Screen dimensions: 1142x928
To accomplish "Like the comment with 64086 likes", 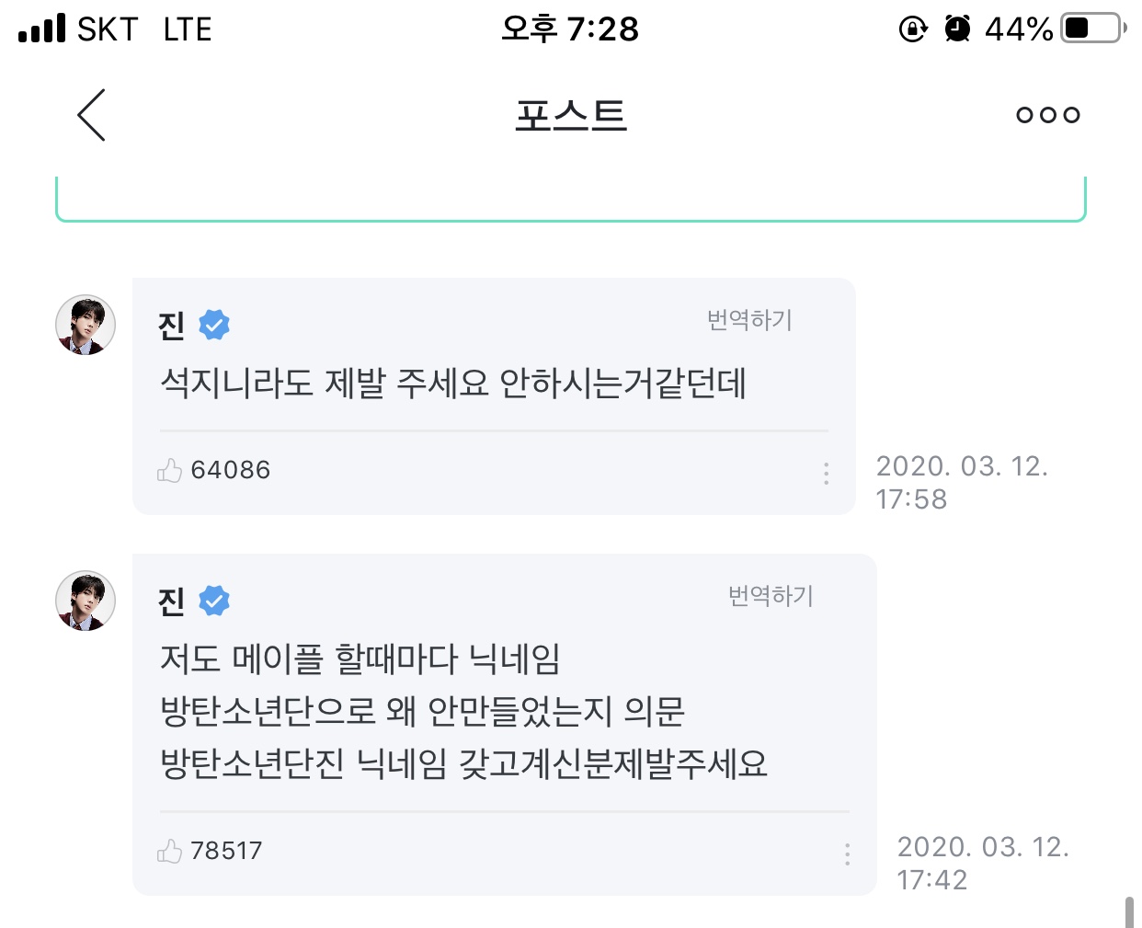I will [170, 471].
